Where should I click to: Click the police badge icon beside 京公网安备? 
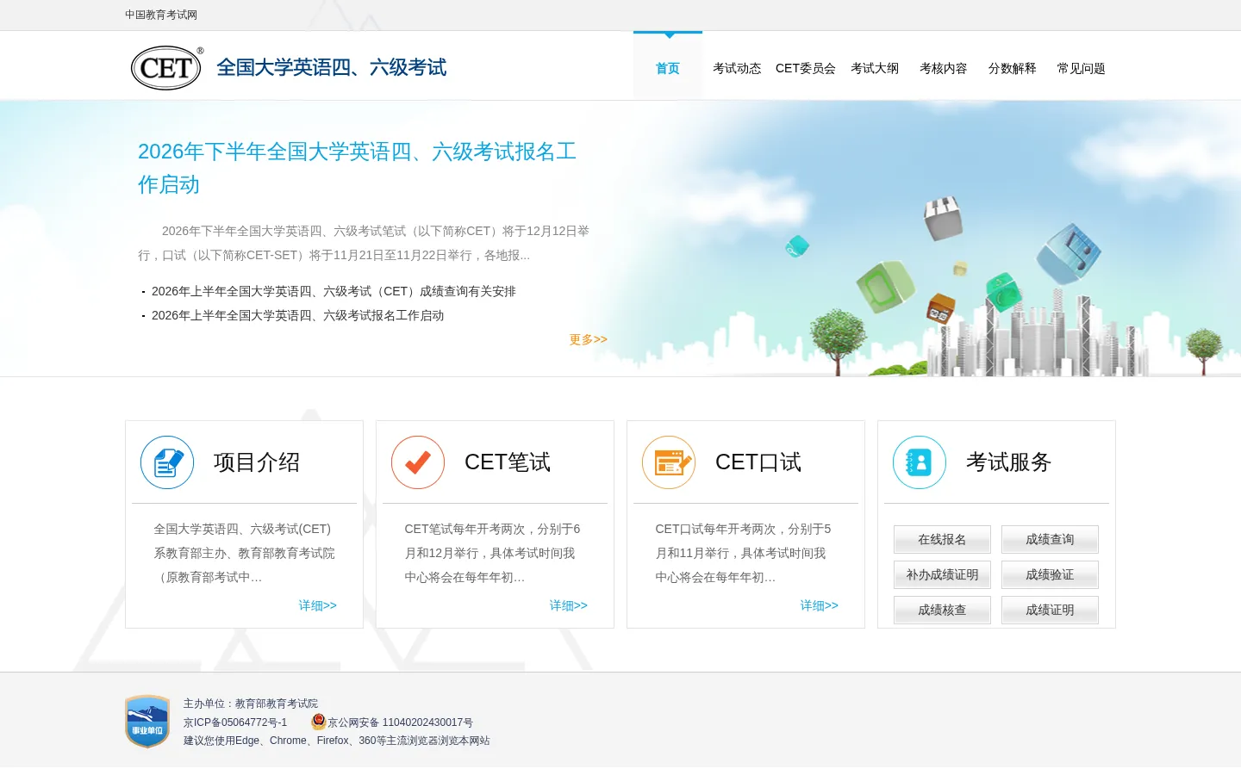point(319,722)
